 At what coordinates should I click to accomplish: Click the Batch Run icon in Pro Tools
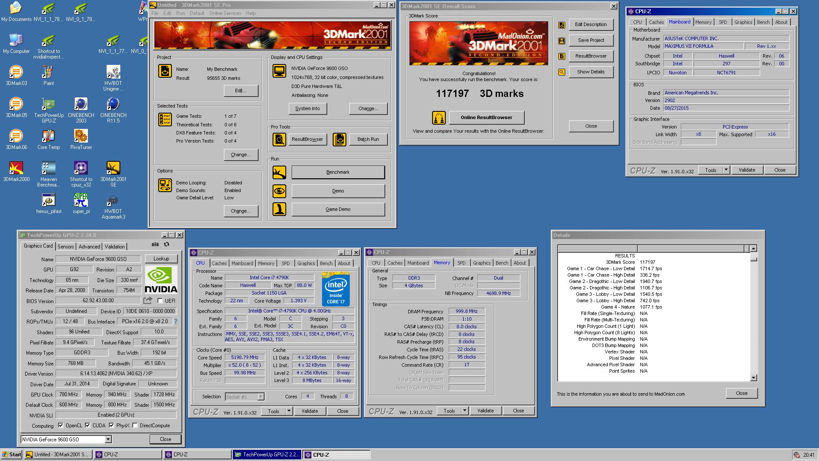point(340,139)
